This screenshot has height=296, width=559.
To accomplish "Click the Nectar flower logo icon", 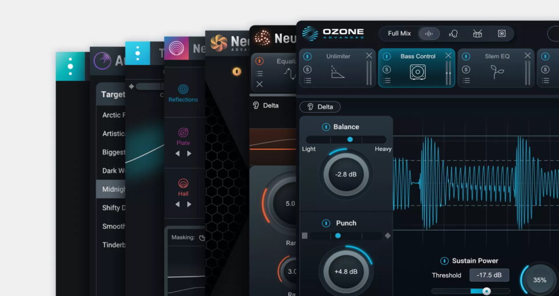I will pos(219,43).
